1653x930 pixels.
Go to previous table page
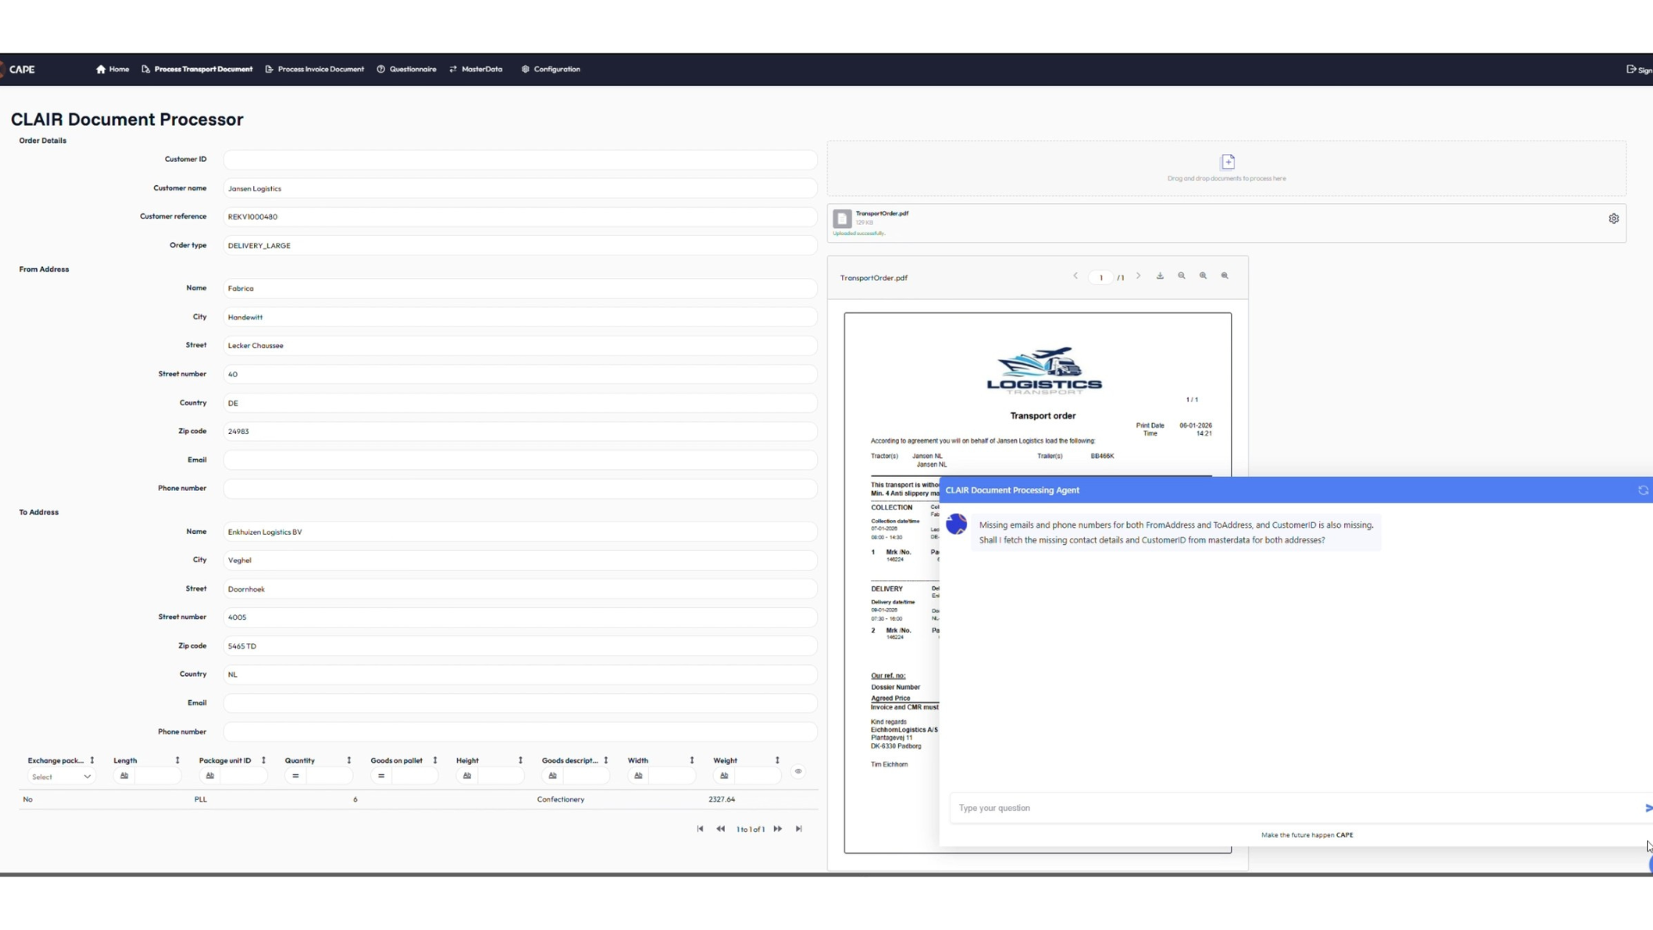click(x=721, y=828)
